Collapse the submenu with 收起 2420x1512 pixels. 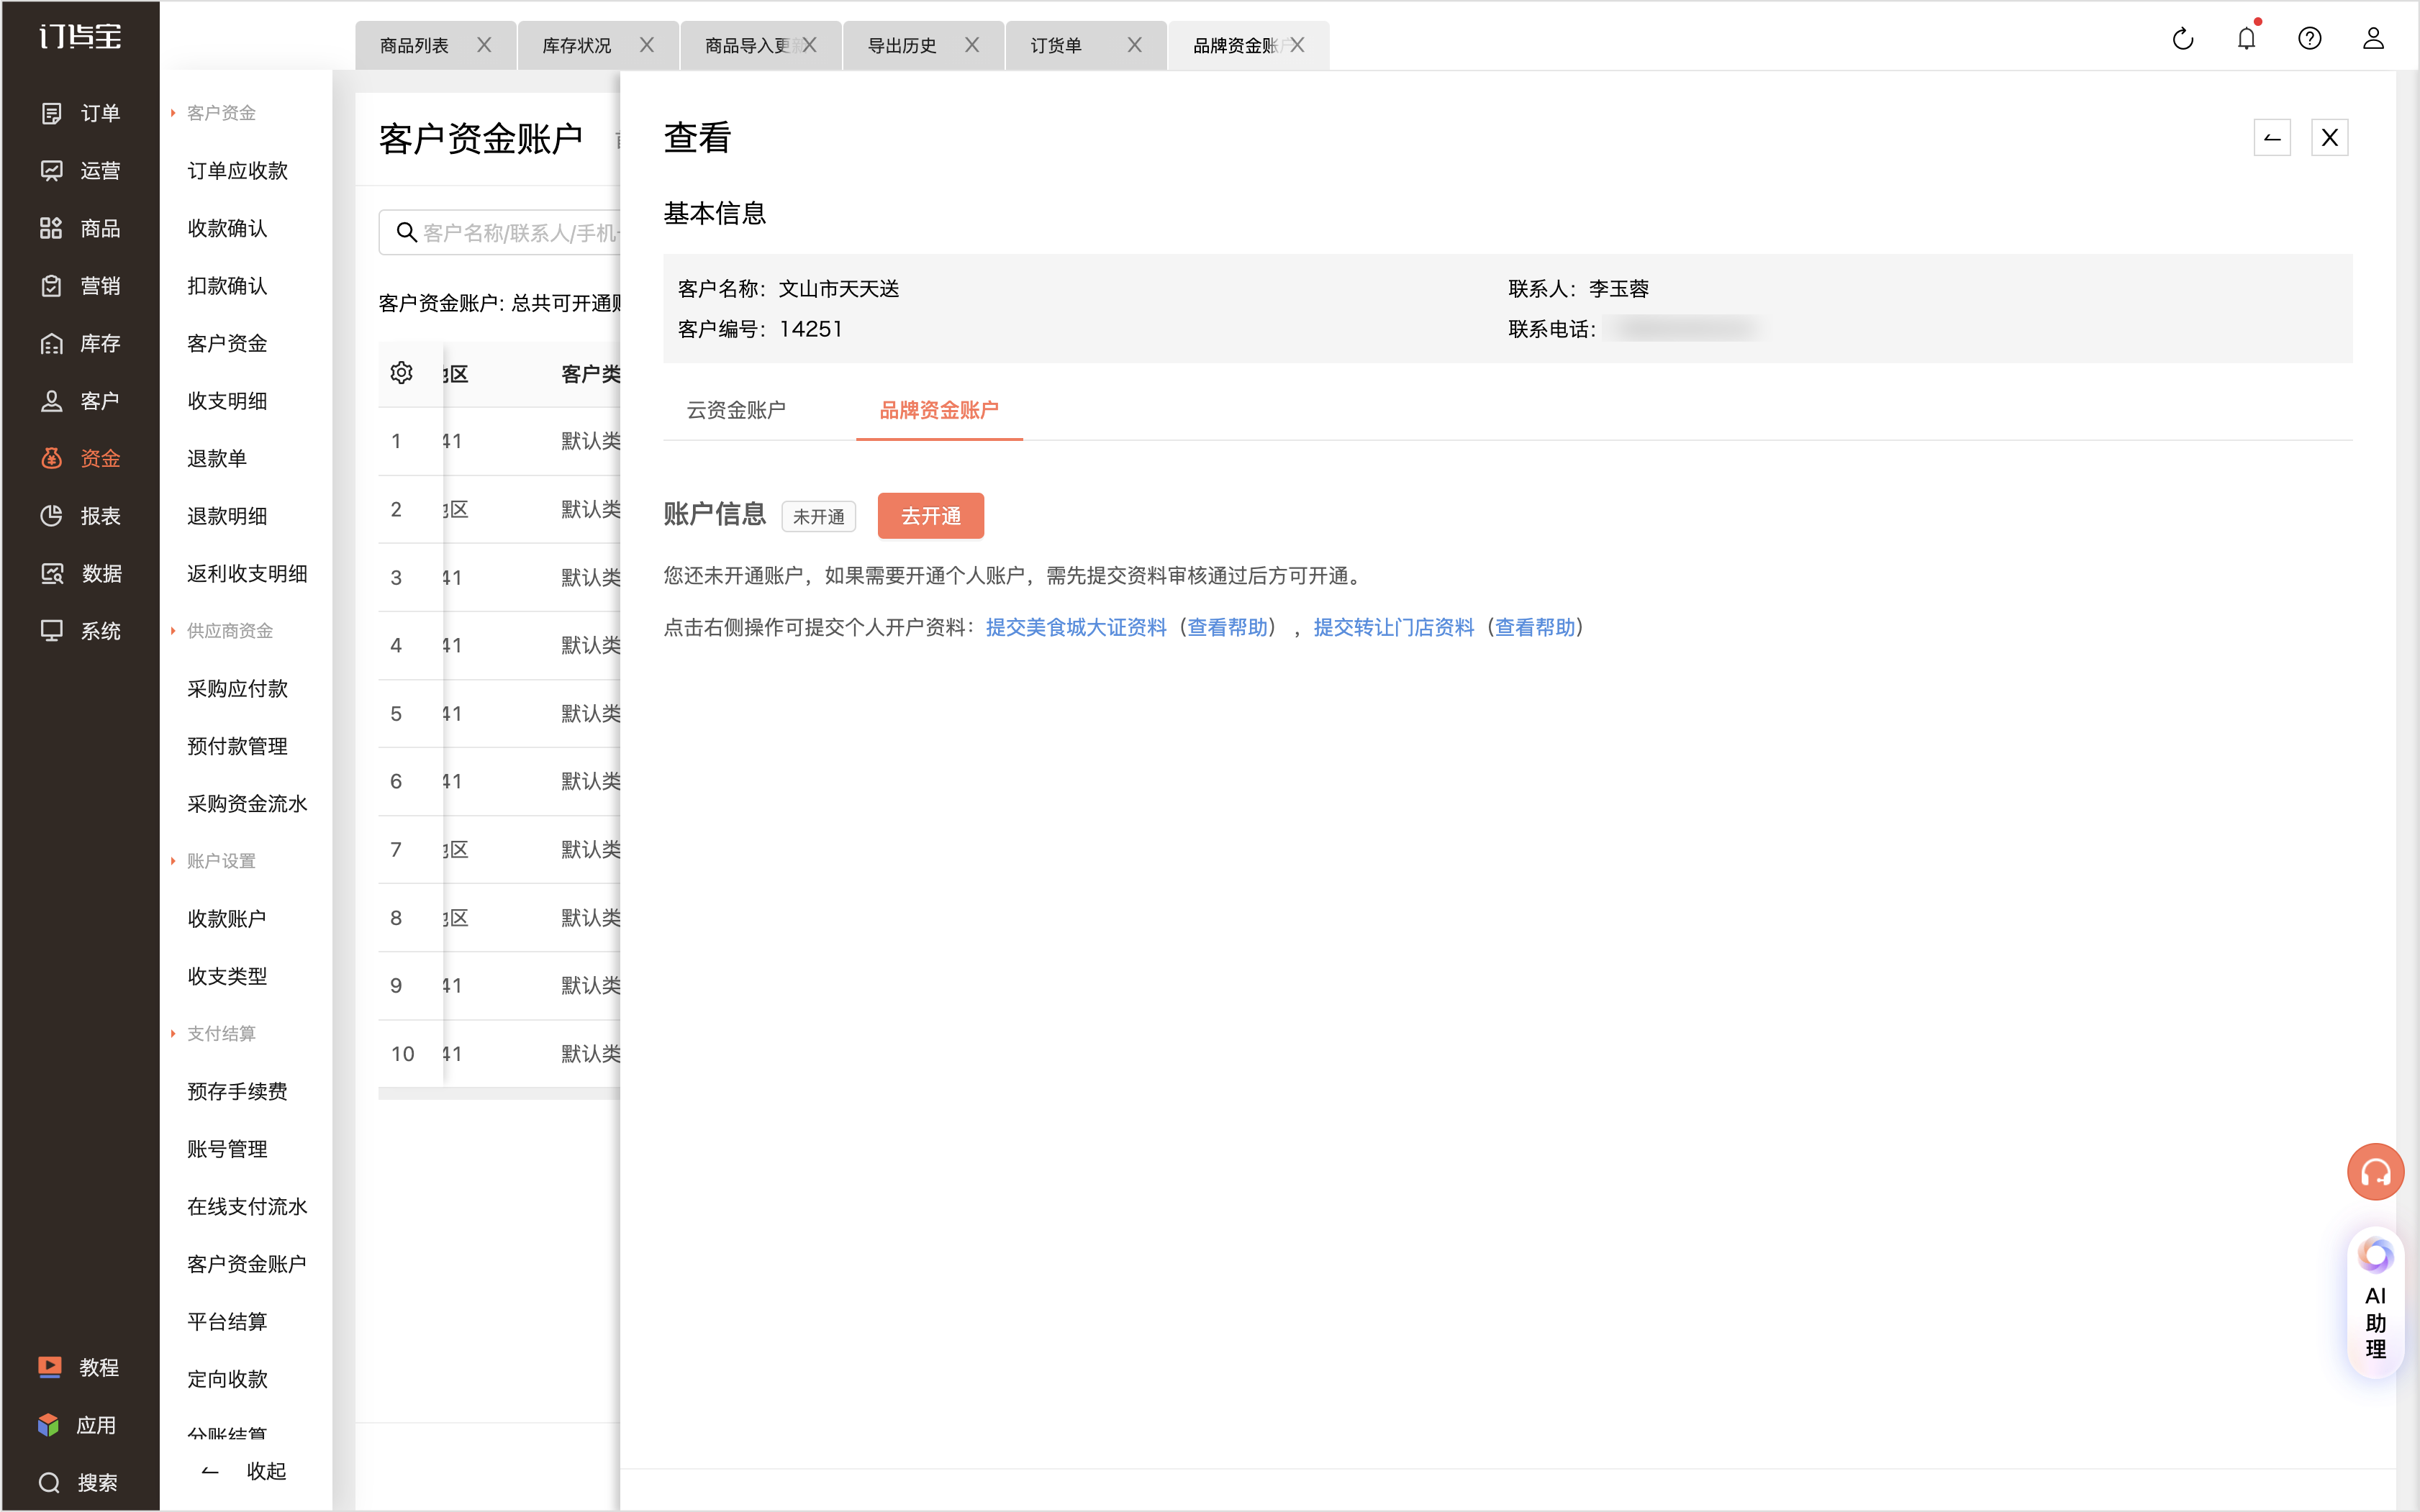click(x=245, y=1471)
